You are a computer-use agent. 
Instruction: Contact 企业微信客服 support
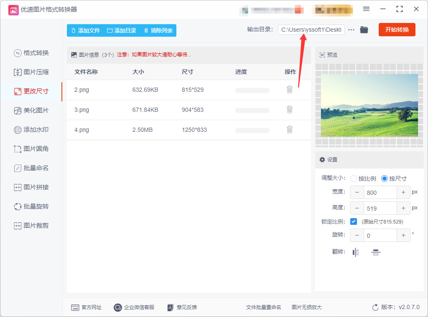[134, 307]
